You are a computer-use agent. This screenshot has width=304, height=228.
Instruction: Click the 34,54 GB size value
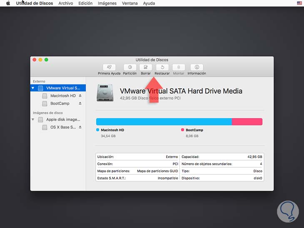108,136
